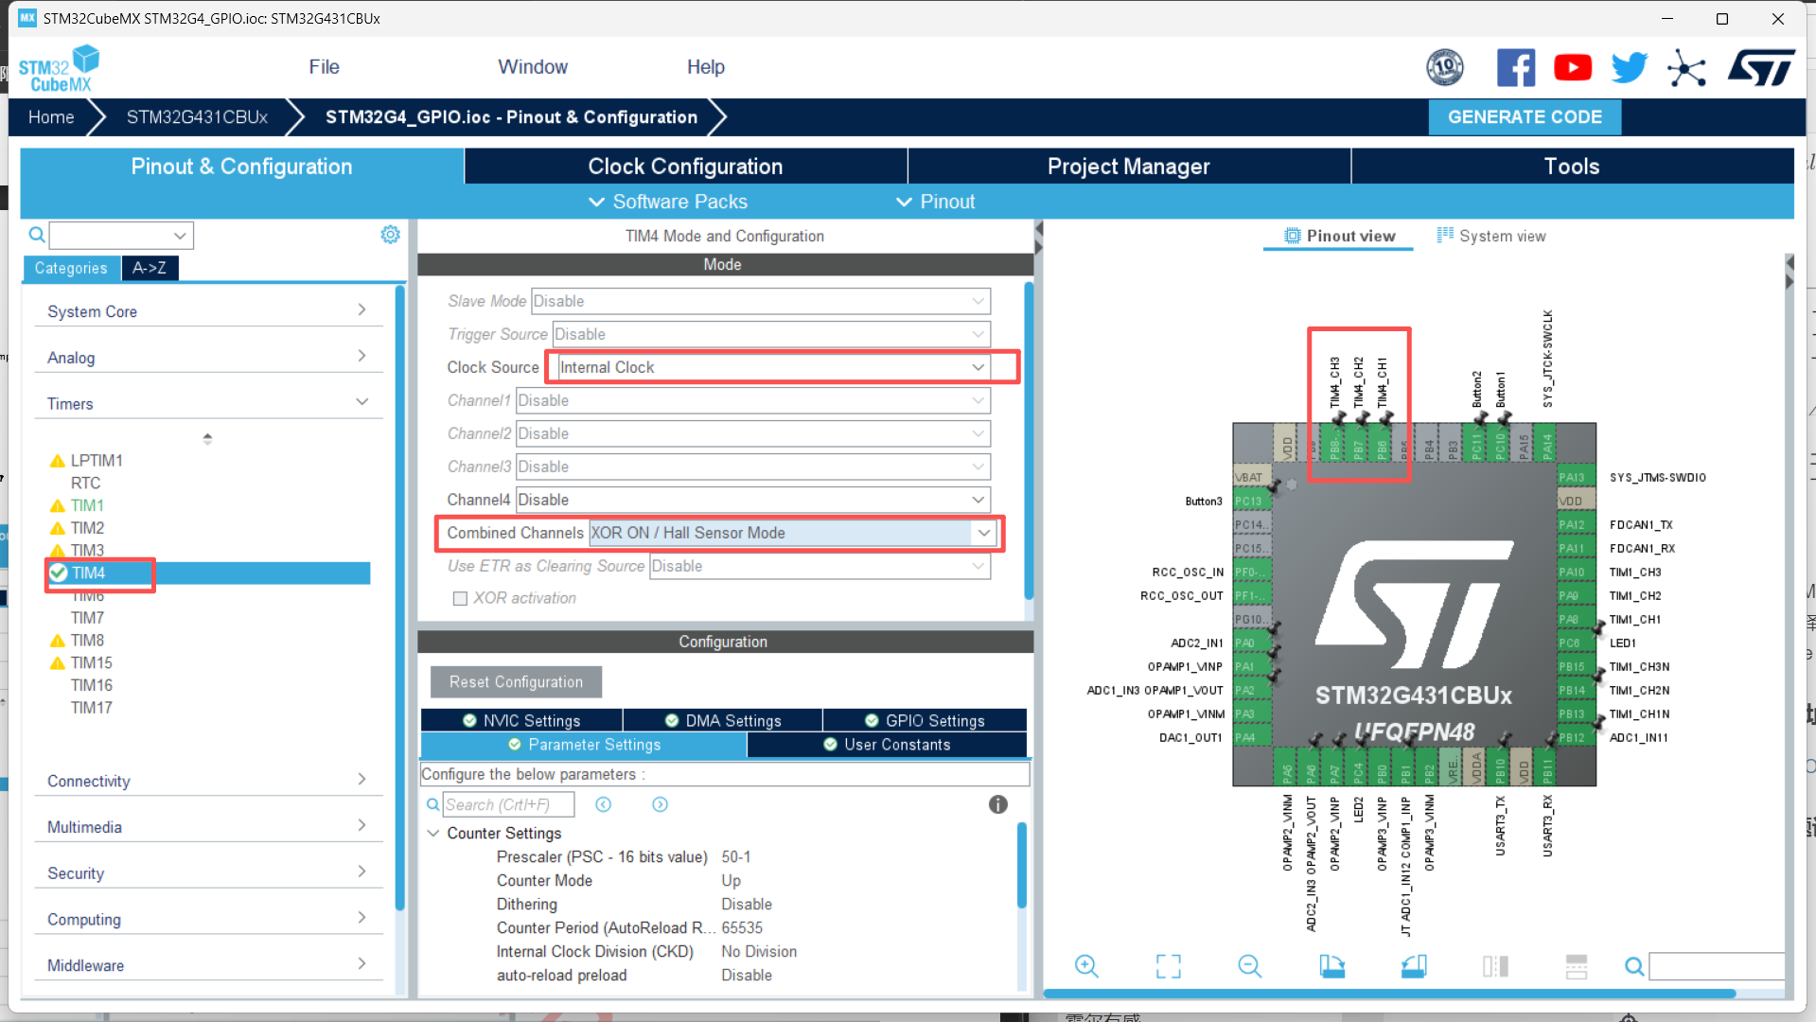Click the LPTIM1 warning triangle icon
This screenshot has height=1022, width=1816.
[x=58, y=461]
